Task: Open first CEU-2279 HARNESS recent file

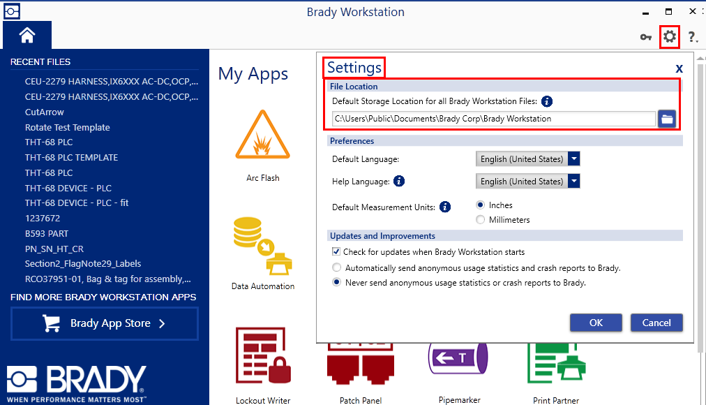Action: (111, 82)
